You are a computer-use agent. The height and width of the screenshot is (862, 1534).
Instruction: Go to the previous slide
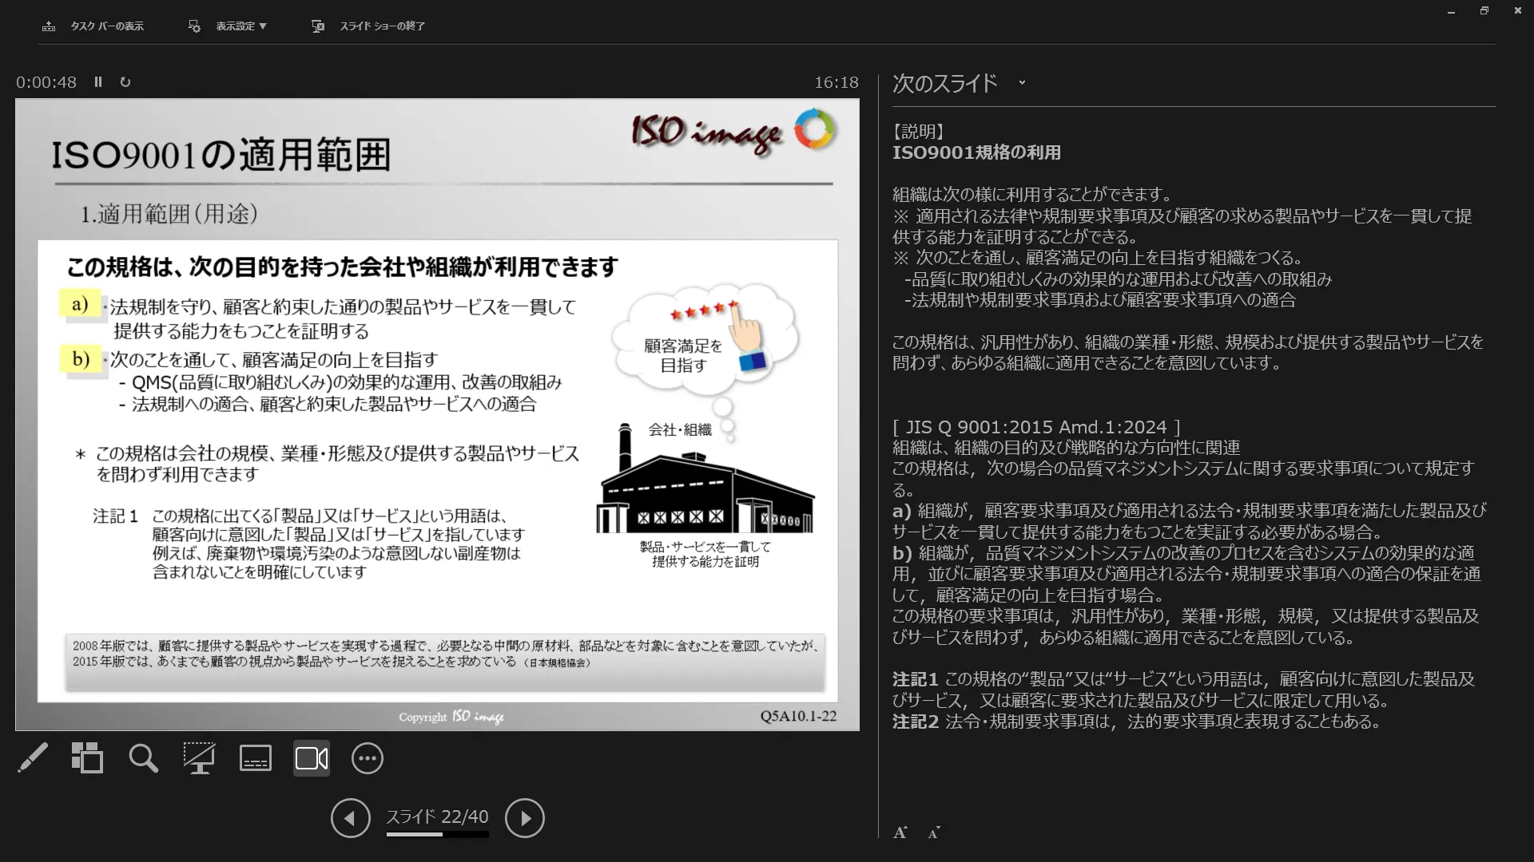point(351,818)
